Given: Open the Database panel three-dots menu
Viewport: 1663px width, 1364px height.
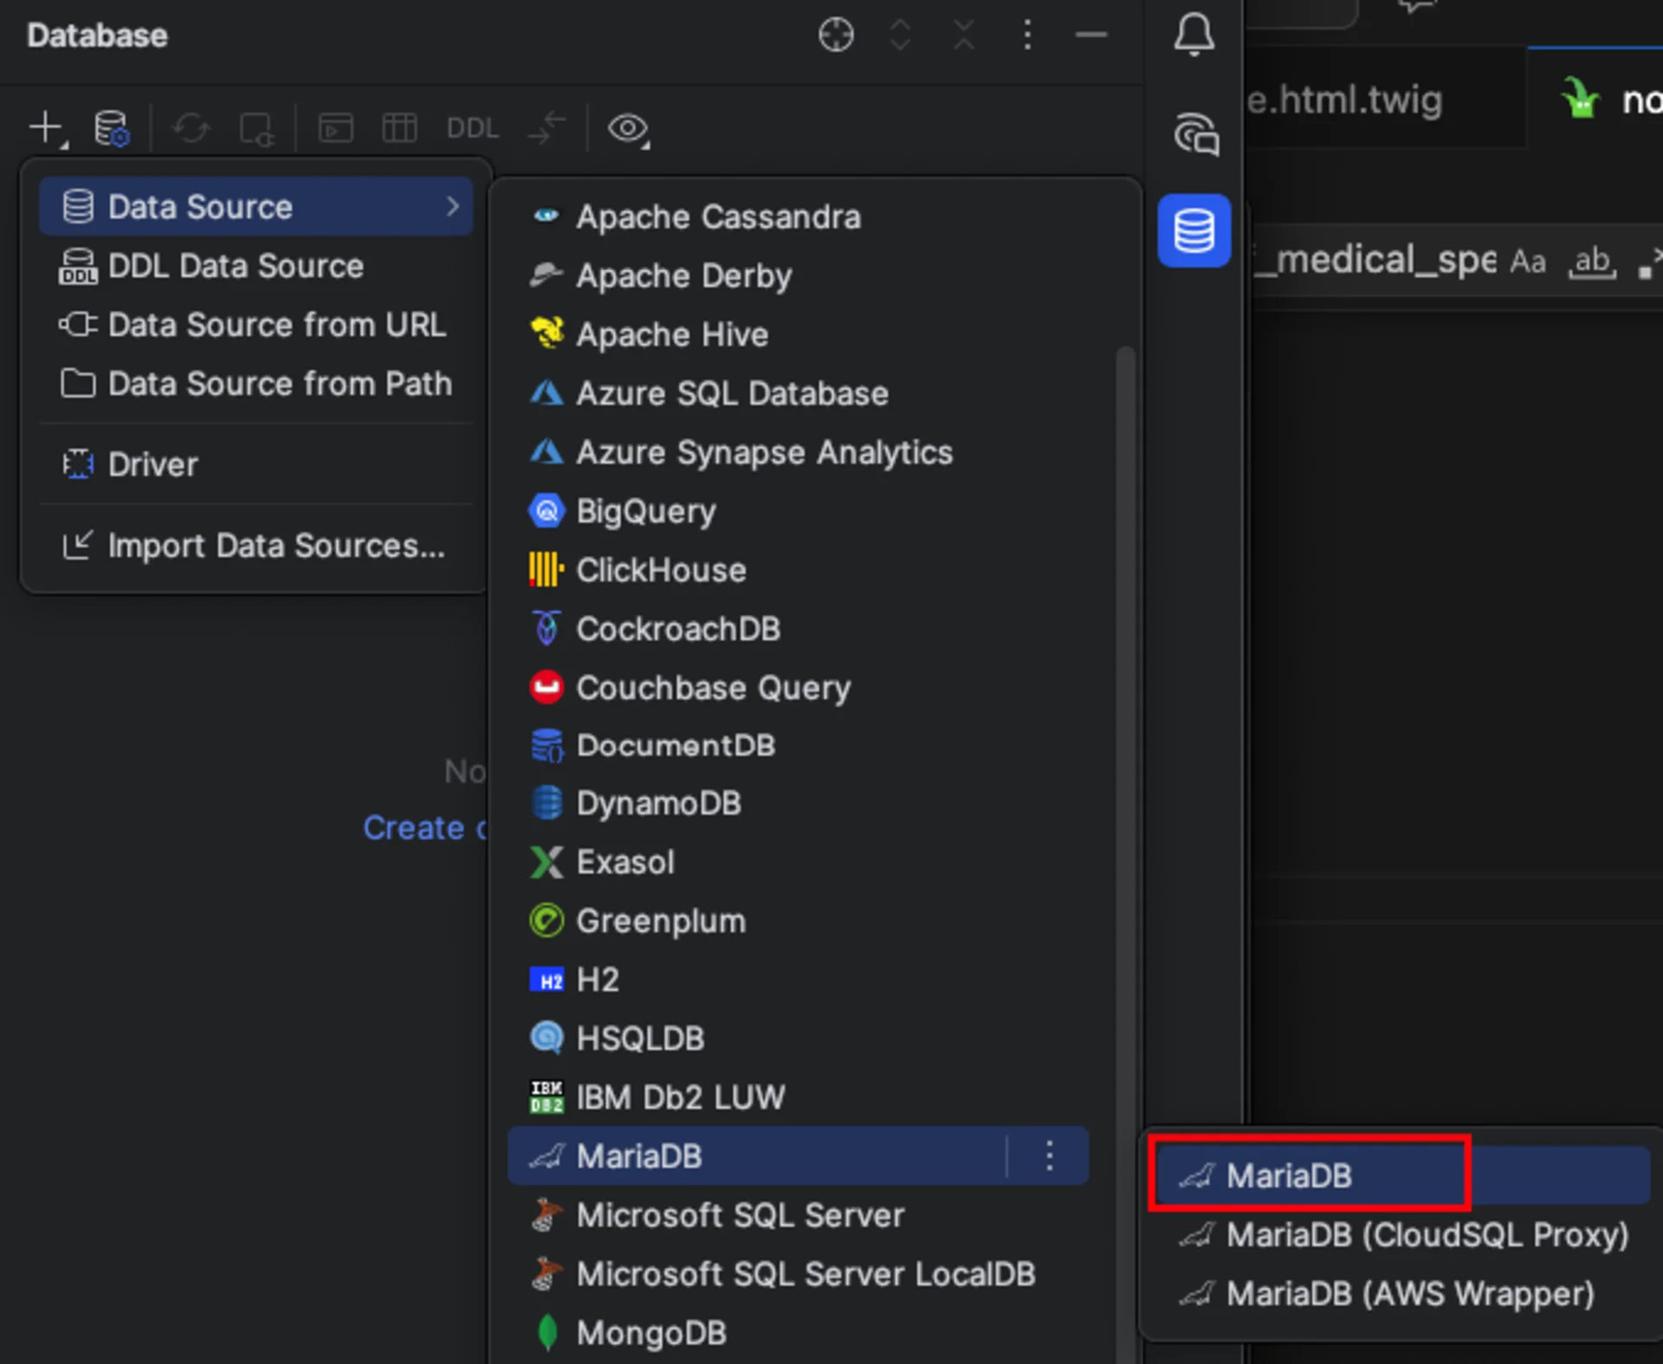Looking at the screenshot, I should [x=1027, y=35].
